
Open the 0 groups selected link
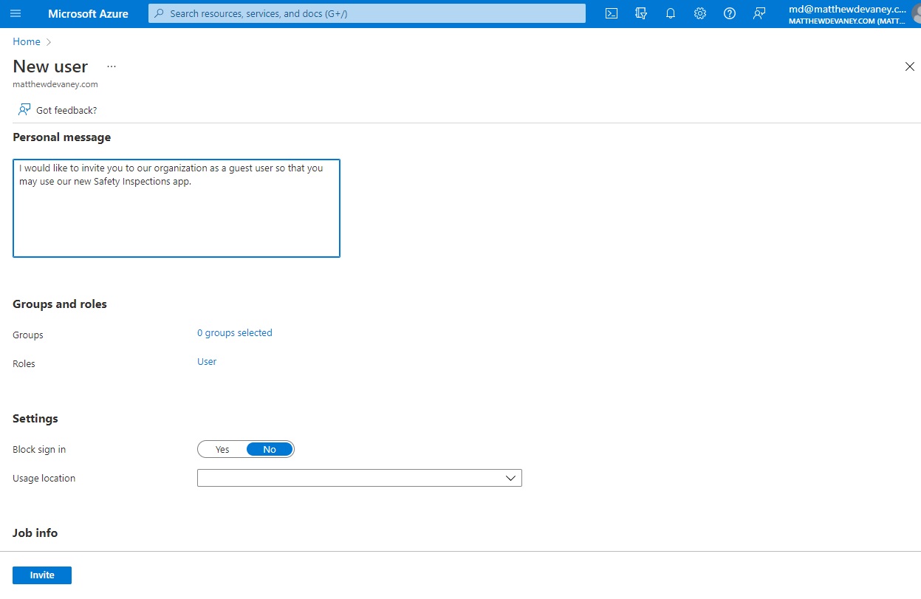pos(234,332)
